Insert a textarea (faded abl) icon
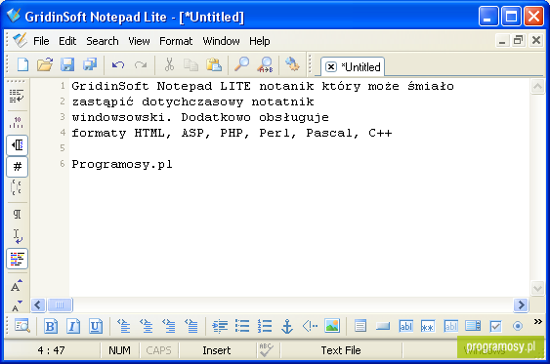 [x=450, y=326]
